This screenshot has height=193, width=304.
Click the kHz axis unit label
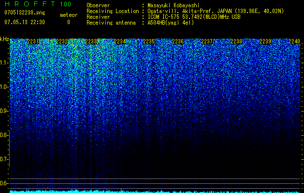point(4,39)
